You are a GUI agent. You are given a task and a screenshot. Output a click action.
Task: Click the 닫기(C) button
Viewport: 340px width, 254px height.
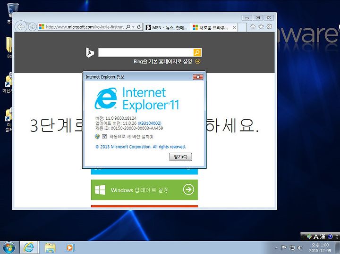pos(180,156)
